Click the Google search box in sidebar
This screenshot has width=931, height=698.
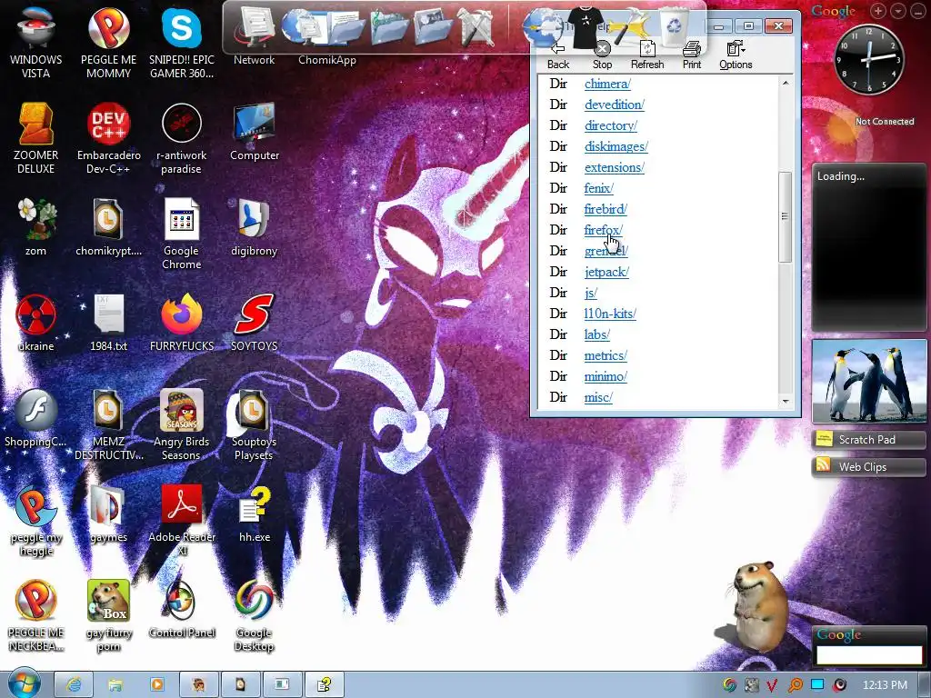[869, 654]
